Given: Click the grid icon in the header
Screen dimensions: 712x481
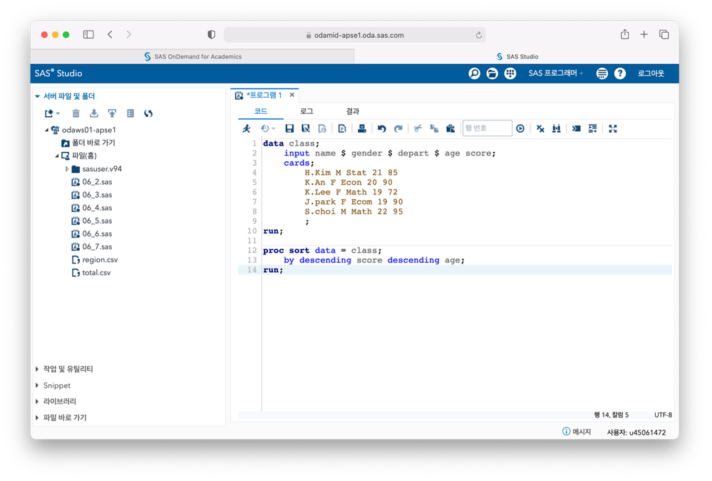Looking at the screenshot, I should pyautogui.click(x=510, y=73).
